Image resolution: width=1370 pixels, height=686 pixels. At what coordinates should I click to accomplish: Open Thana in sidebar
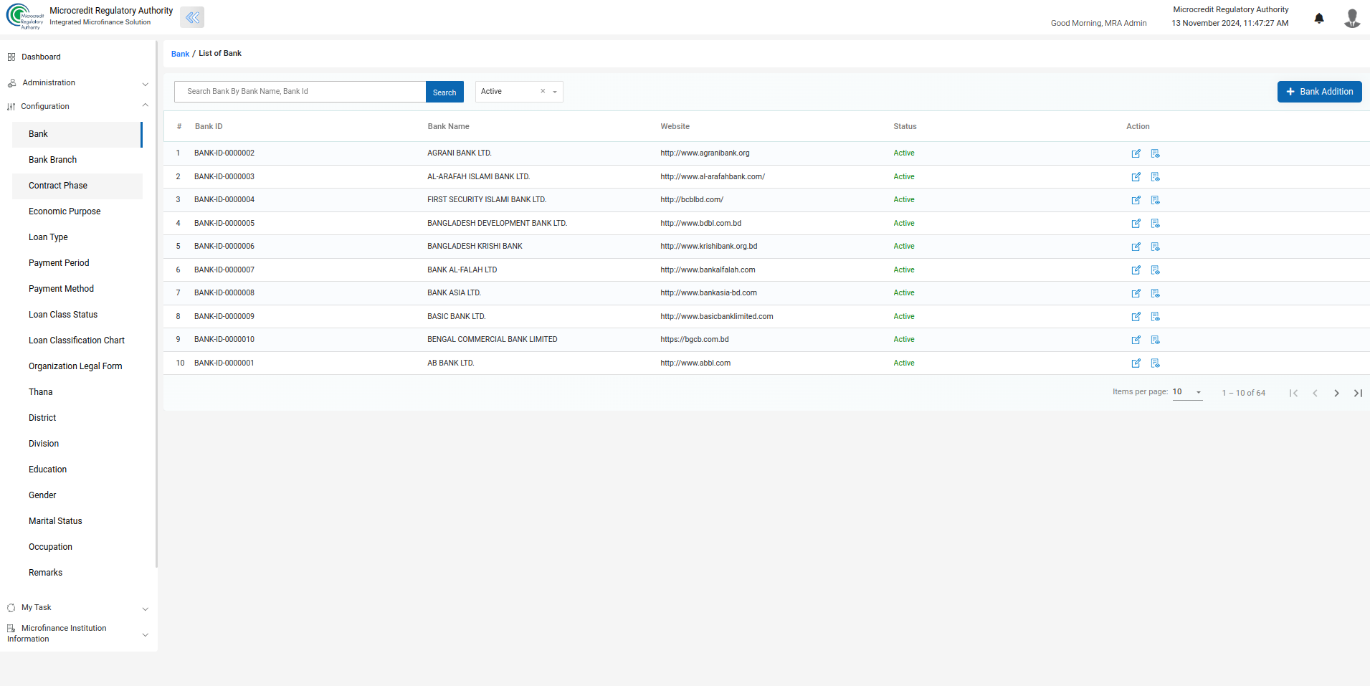coord(77,392)
